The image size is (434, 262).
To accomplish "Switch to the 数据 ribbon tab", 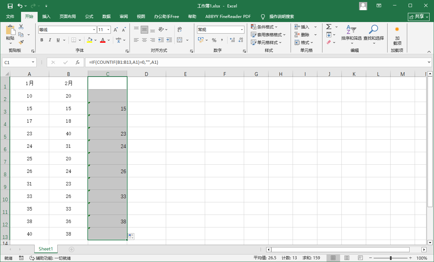I will tap(106, 17).
